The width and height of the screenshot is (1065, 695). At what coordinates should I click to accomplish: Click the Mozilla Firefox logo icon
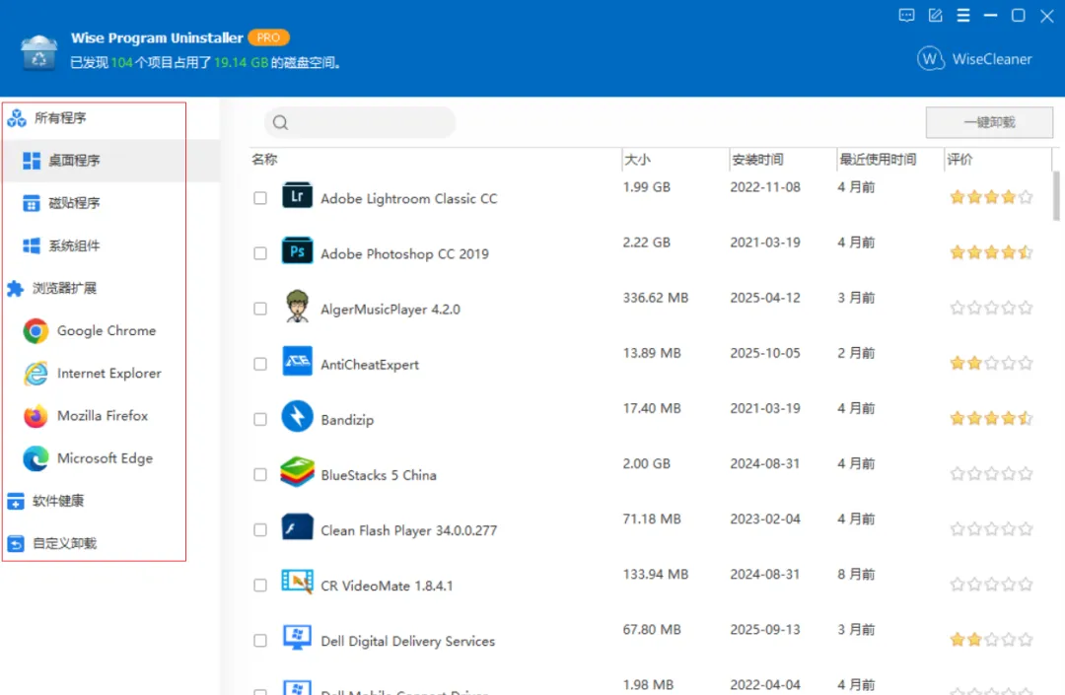coord(35,416)
